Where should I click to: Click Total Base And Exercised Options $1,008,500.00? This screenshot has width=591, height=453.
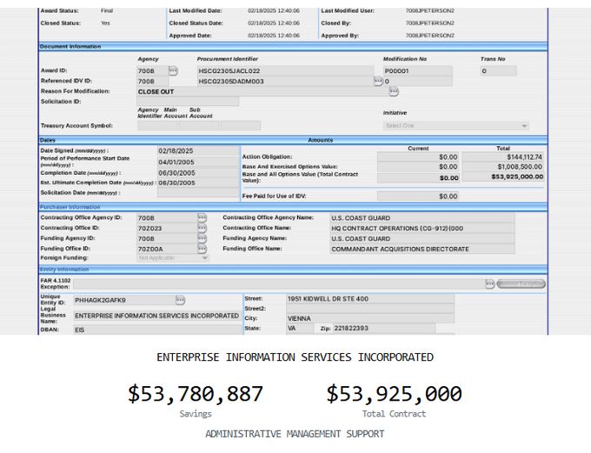click(503, 167)
